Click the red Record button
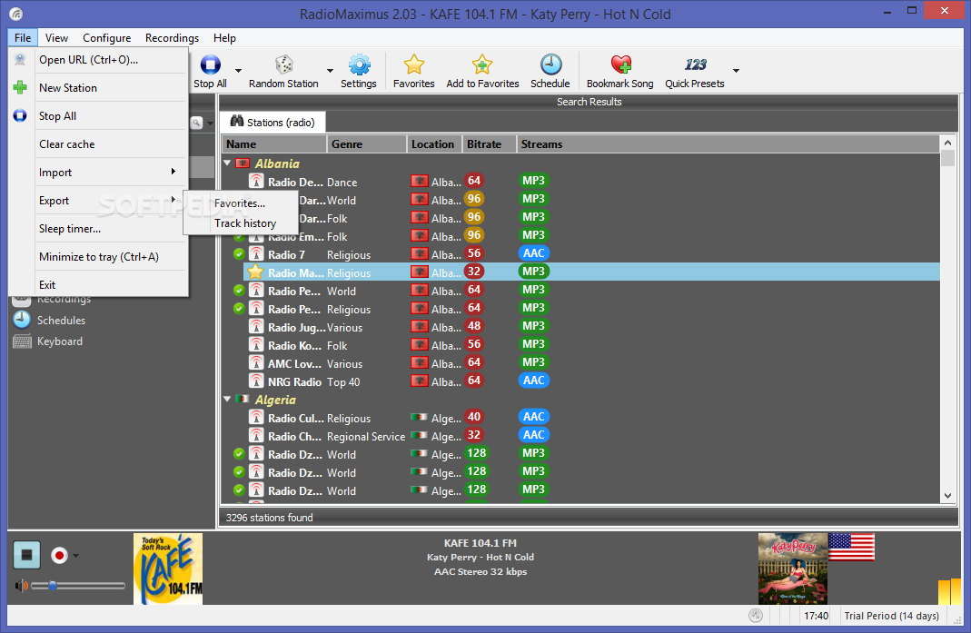This screenshot has width=971, height=633. point(59,556)
